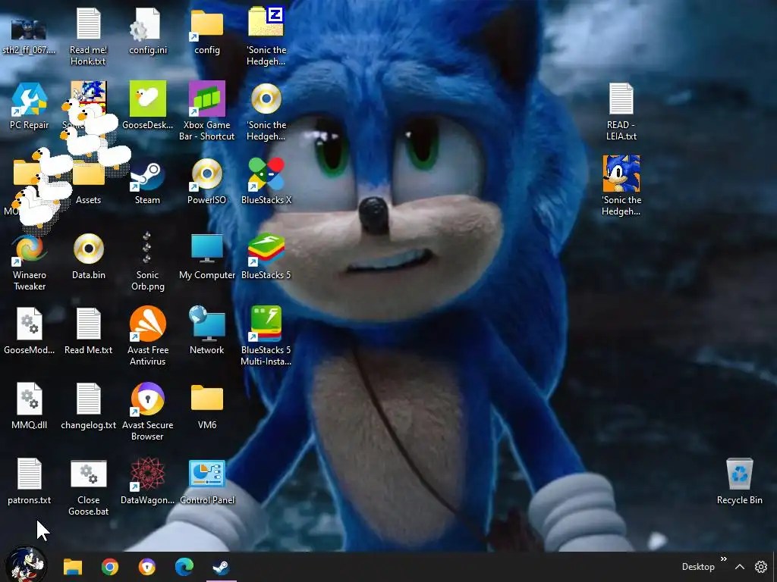Select the READ - LEIA.txt file
The height and width of the screenshot is (582, 777).
(x=621, y=99)
